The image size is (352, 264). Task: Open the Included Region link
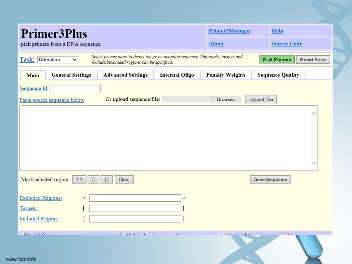point(38,219)
